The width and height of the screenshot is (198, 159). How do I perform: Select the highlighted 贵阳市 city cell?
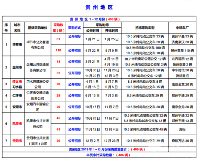pyautogui.click(x=17, y=140)
